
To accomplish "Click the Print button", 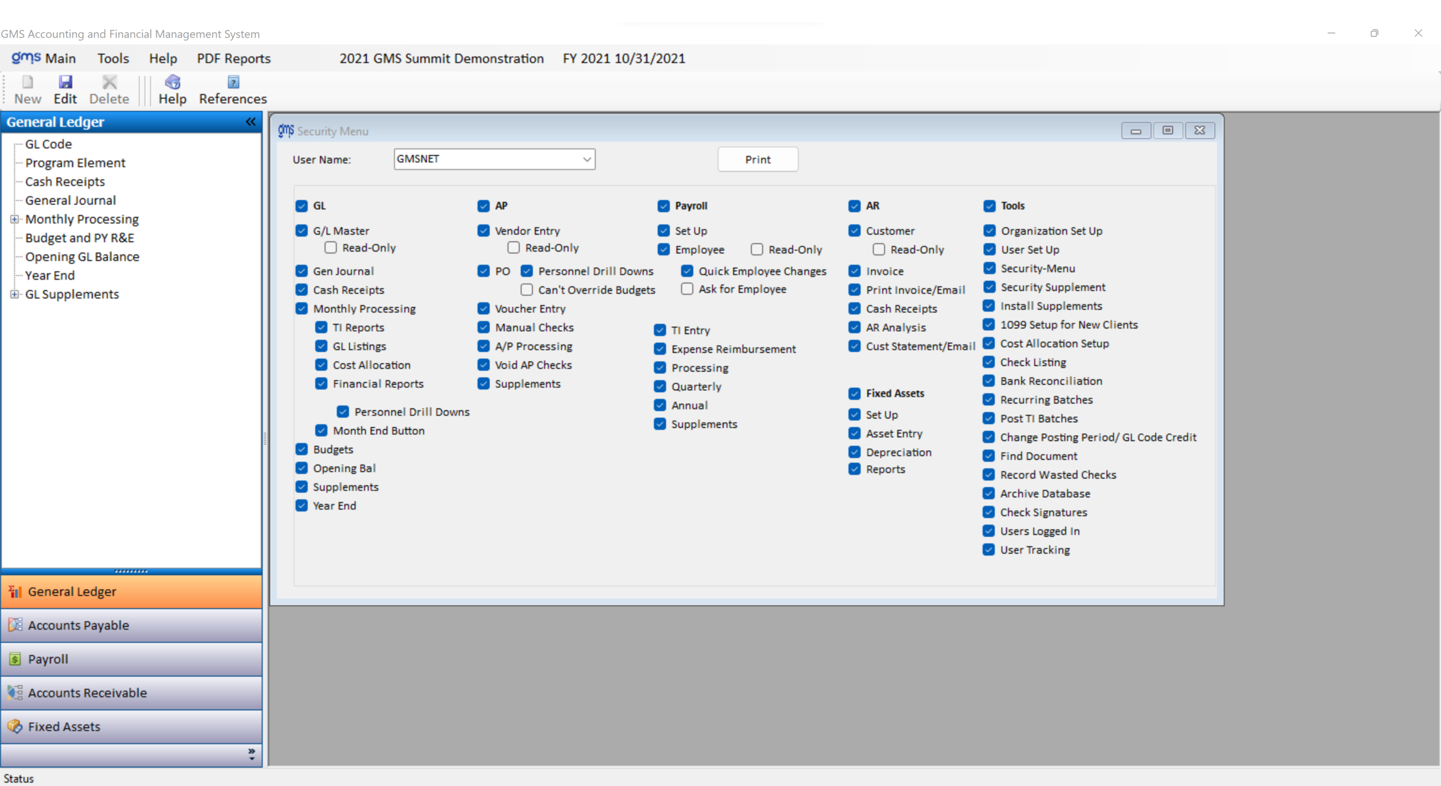I will pyautogui.click(x=757, y=160).
